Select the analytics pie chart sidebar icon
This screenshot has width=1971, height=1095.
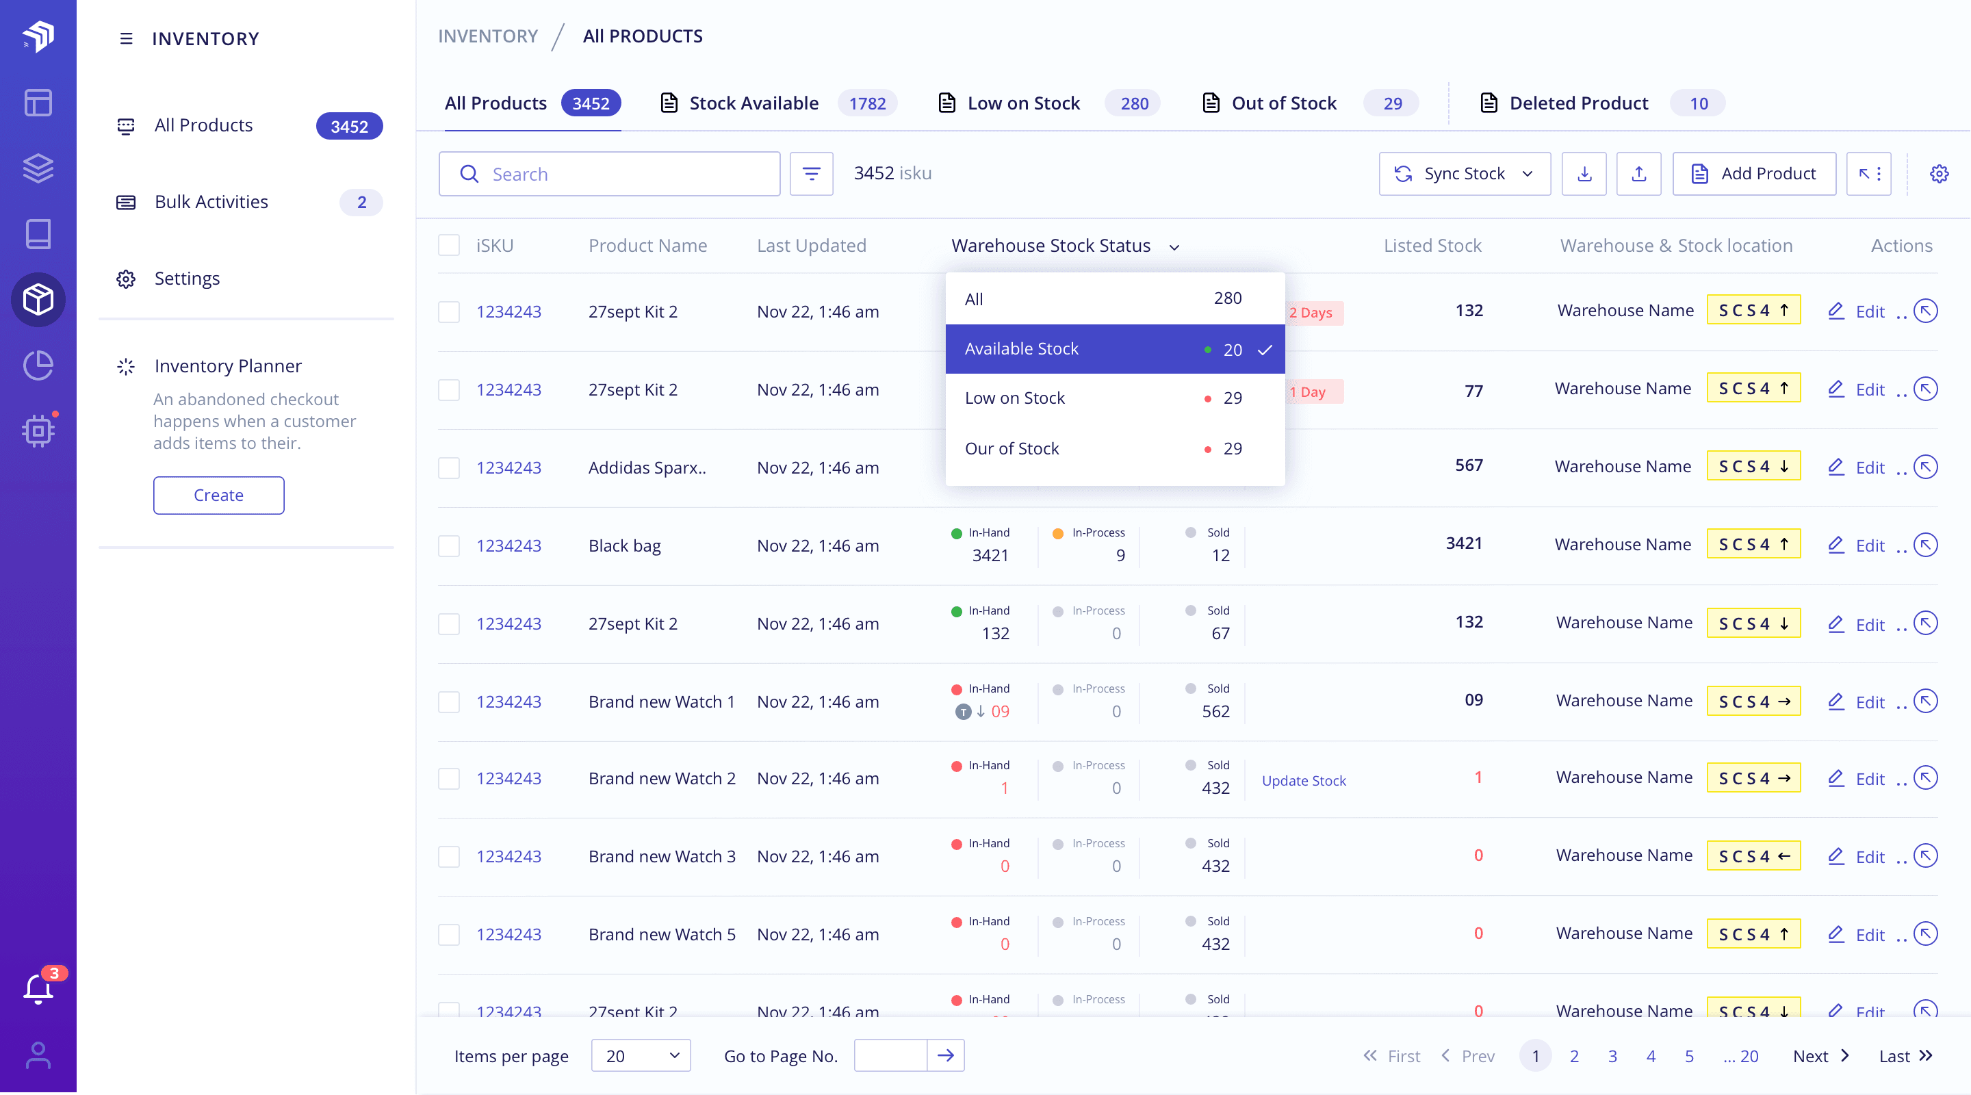click(x=38, y=365)
